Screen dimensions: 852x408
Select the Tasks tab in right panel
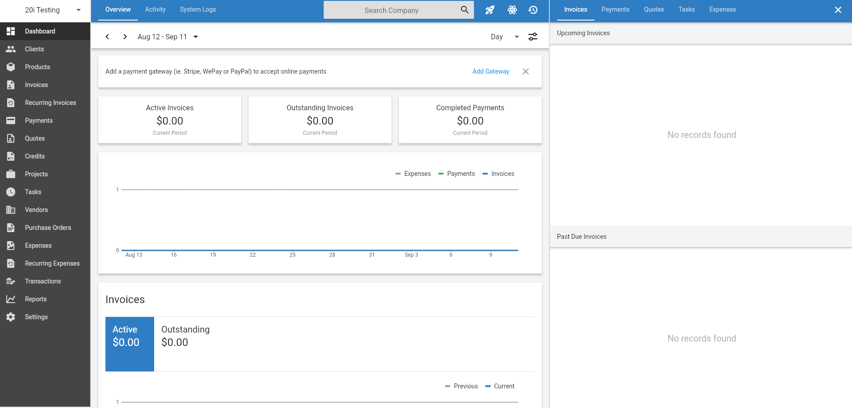687,10
